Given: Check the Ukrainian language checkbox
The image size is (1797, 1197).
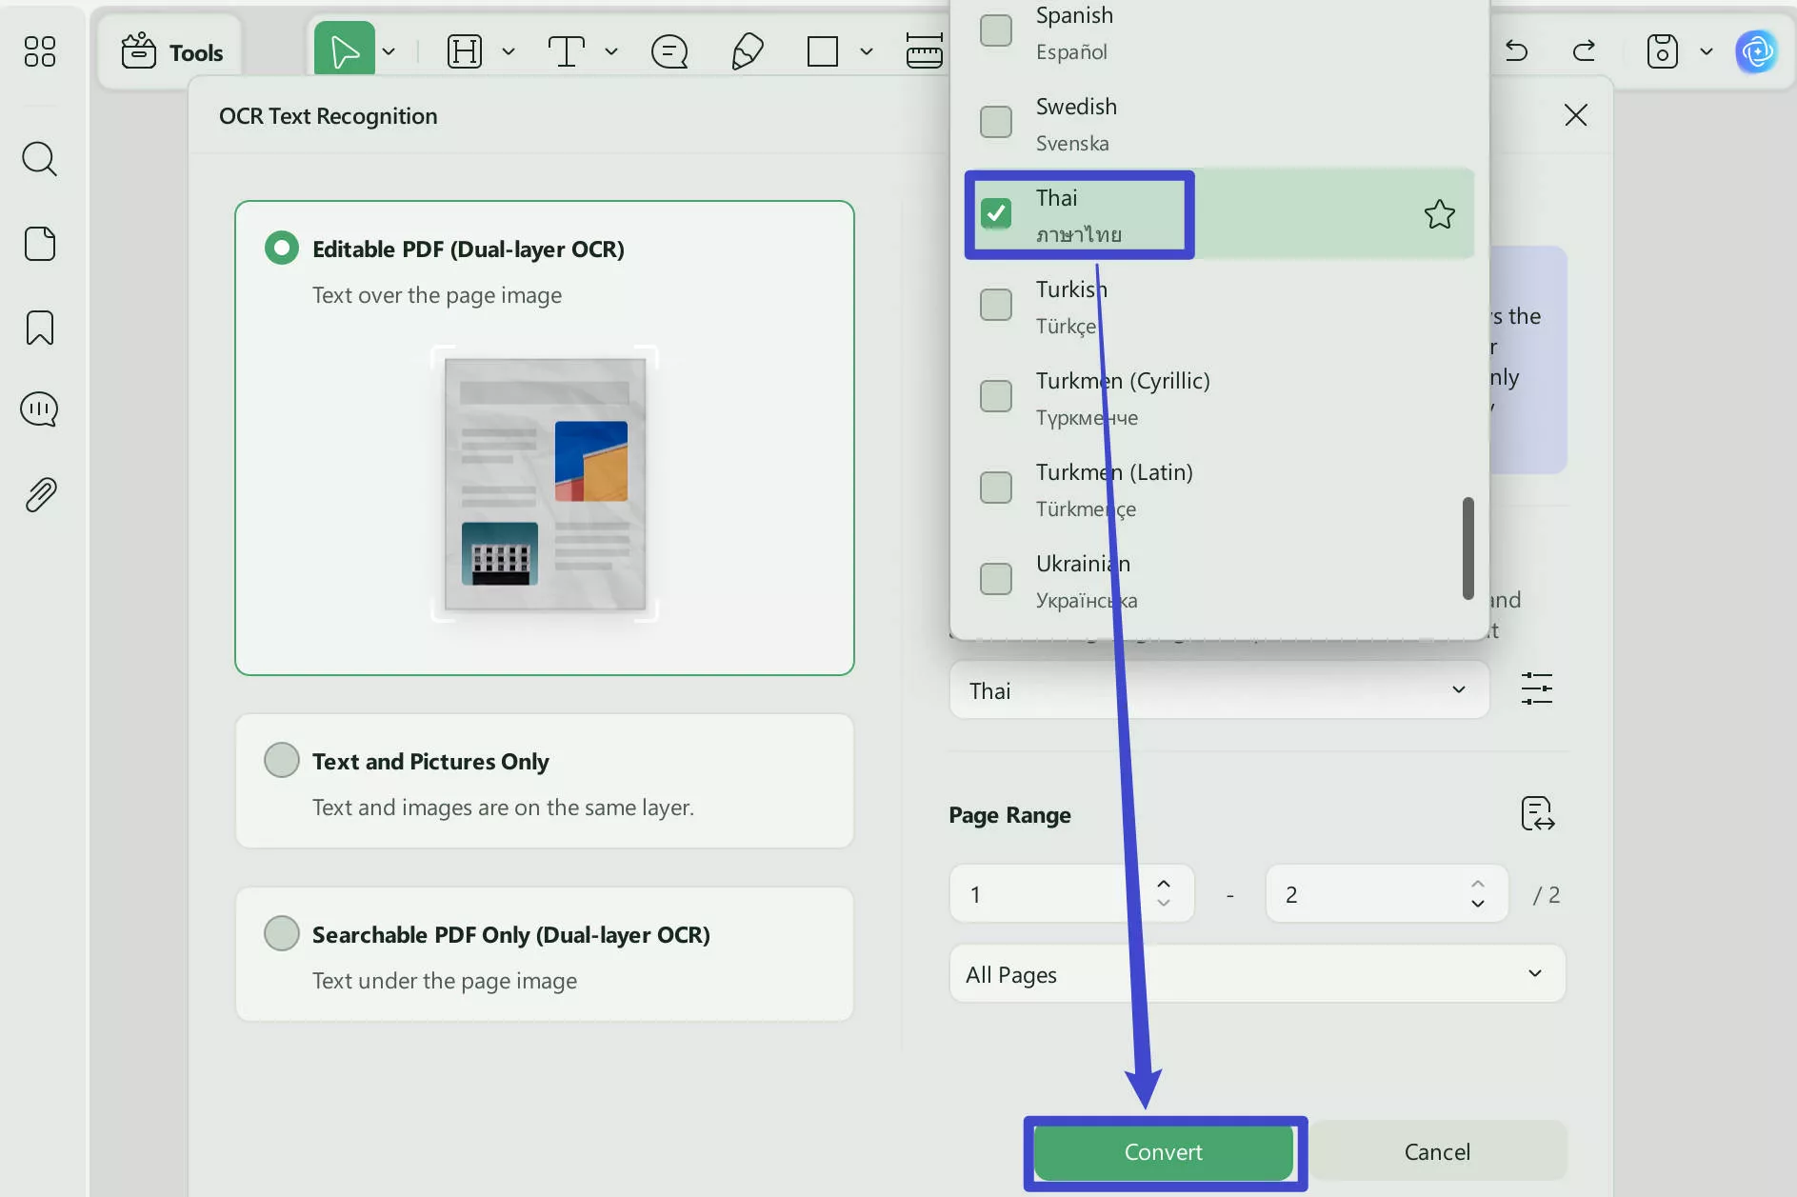Looking at the screenshot, I should coord(996,579).
